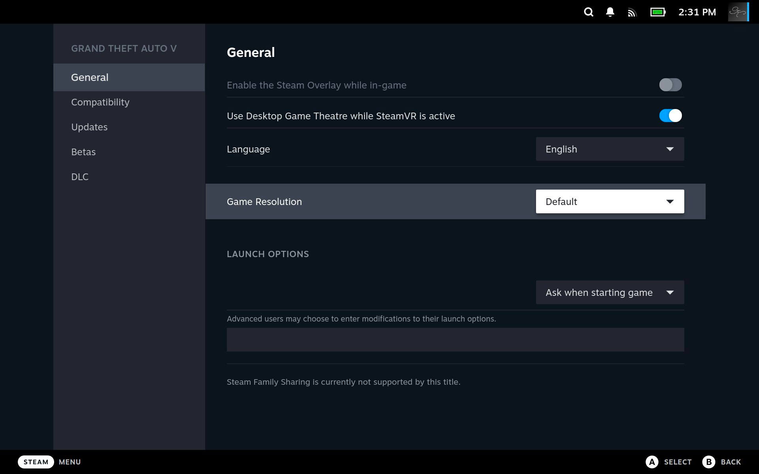Click the Game Resolution row label
This screenshot has width=759, height=474.
click(x=264, y=202)
